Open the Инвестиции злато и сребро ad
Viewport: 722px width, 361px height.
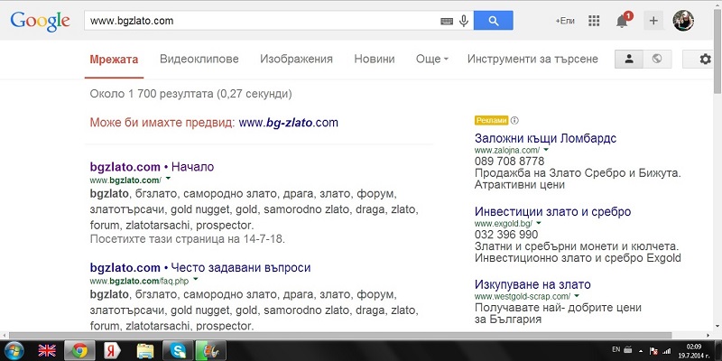[x=552, y=212]
